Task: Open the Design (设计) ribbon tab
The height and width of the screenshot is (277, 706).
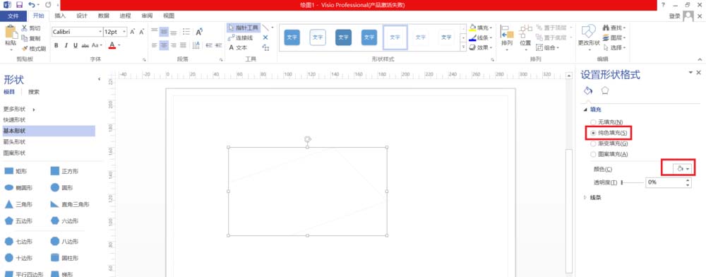Action: point(81,16)
